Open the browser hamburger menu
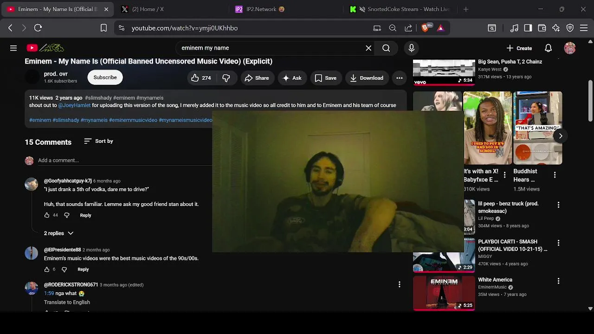 point(584,28)
